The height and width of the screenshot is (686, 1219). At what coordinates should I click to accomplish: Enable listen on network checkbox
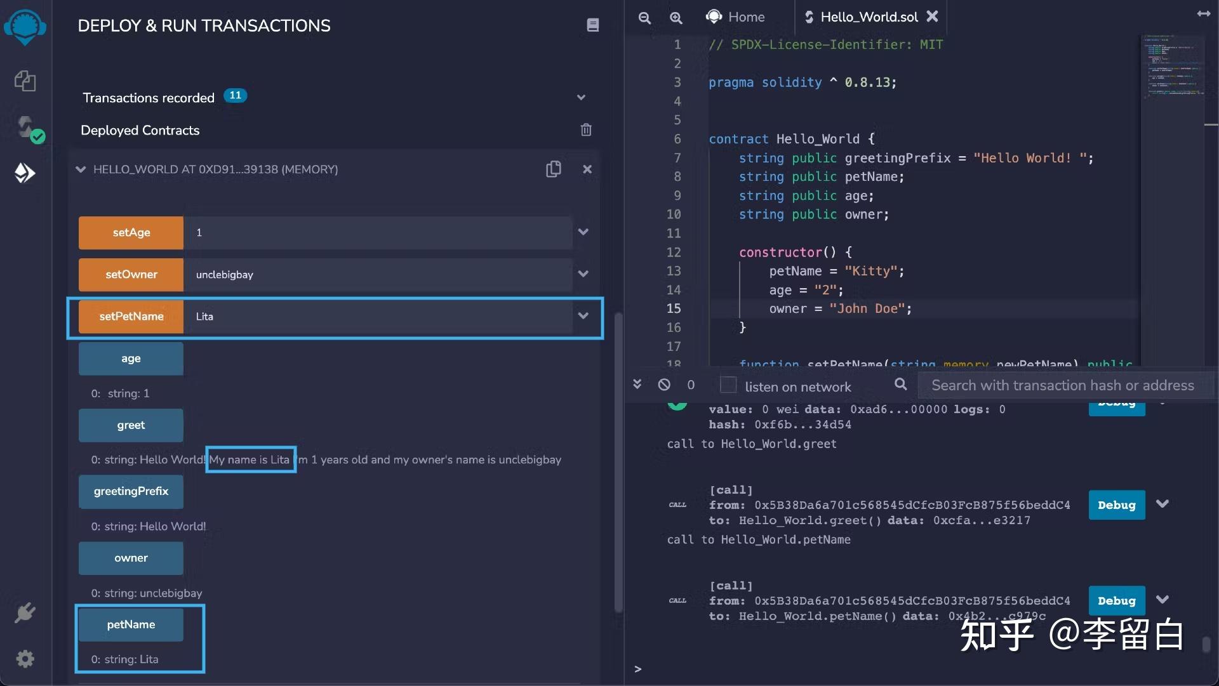[728, 385]
